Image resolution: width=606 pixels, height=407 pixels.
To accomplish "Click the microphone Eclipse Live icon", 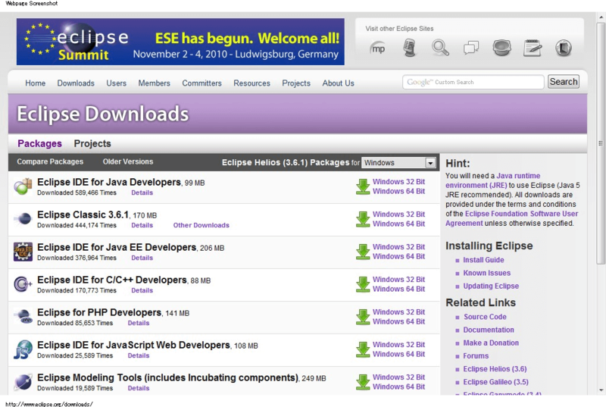I will [409, 49].
